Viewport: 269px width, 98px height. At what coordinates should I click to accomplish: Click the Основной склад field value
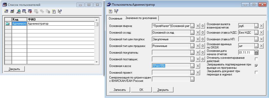pos(171,33)
